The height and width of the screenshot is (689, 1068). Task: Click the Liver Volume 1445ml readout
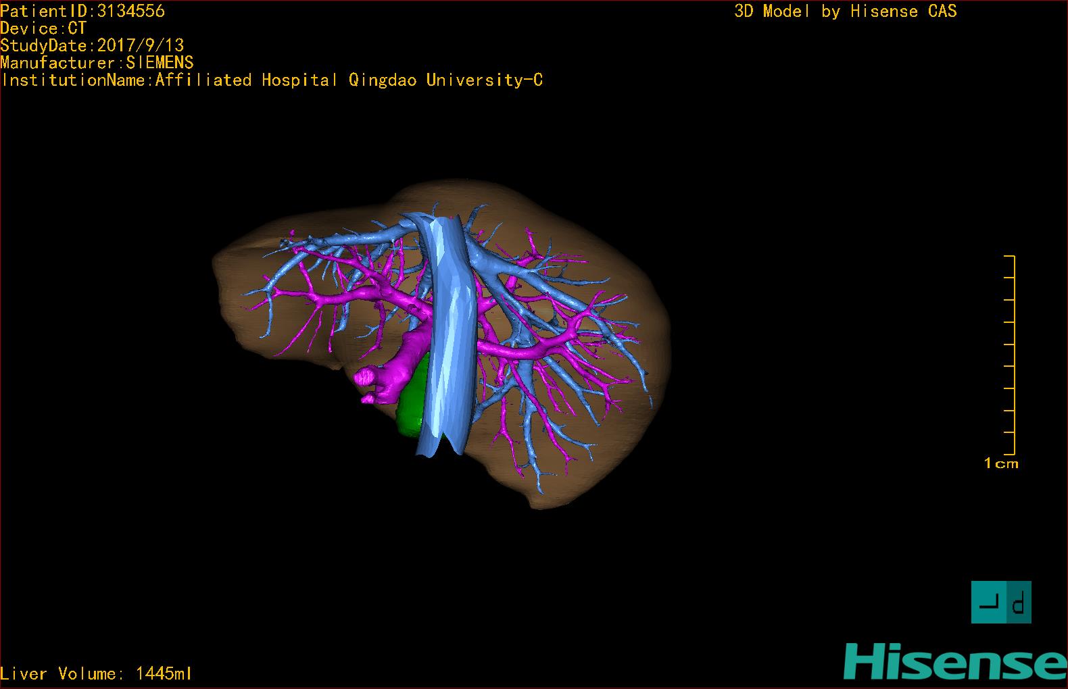click(96, 673)
